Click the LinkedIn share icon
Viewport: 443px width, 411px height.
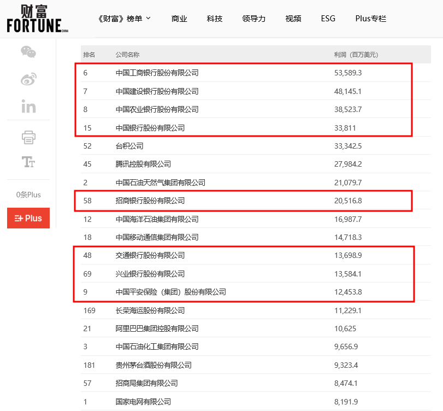[28, 106]
